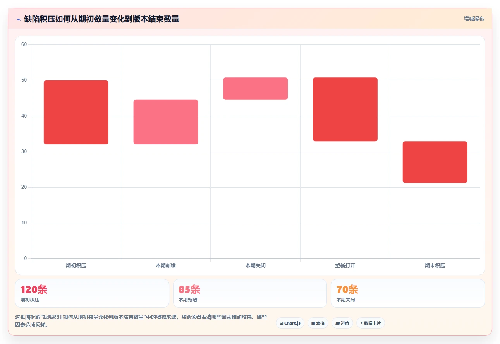Select the 120条 期初积压 data card
500x344 pixels.
pyautogui.click(x=92, y=293)
